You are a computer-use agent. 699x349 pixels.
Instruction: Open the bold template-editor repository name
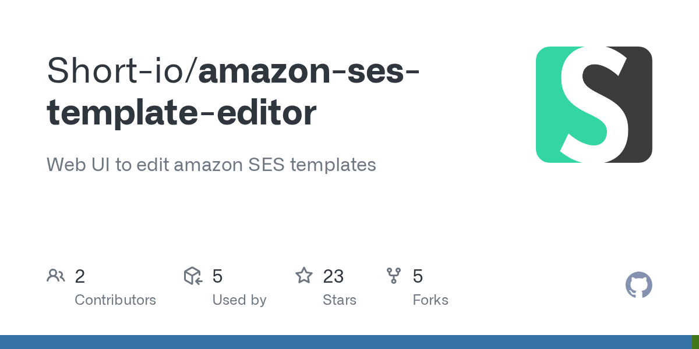click(181, 113)
